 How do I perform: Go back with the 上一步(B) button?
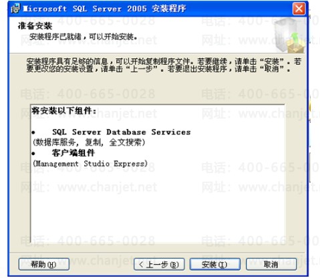pos(159,265)
